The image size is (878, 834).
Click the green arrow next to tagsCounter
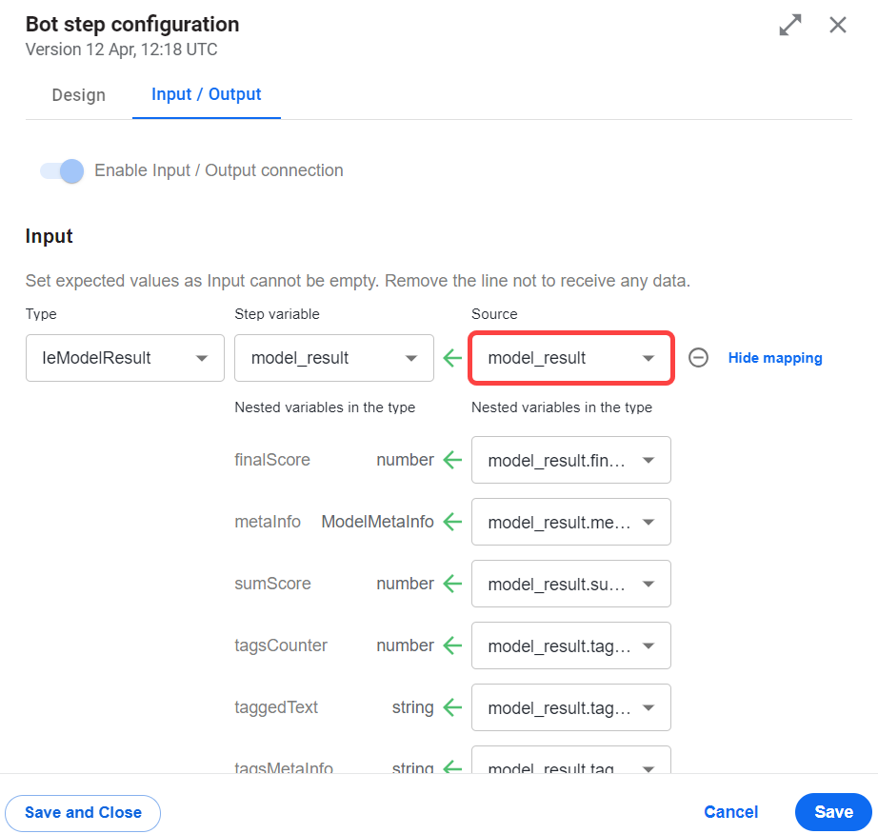tap(452, 645)
